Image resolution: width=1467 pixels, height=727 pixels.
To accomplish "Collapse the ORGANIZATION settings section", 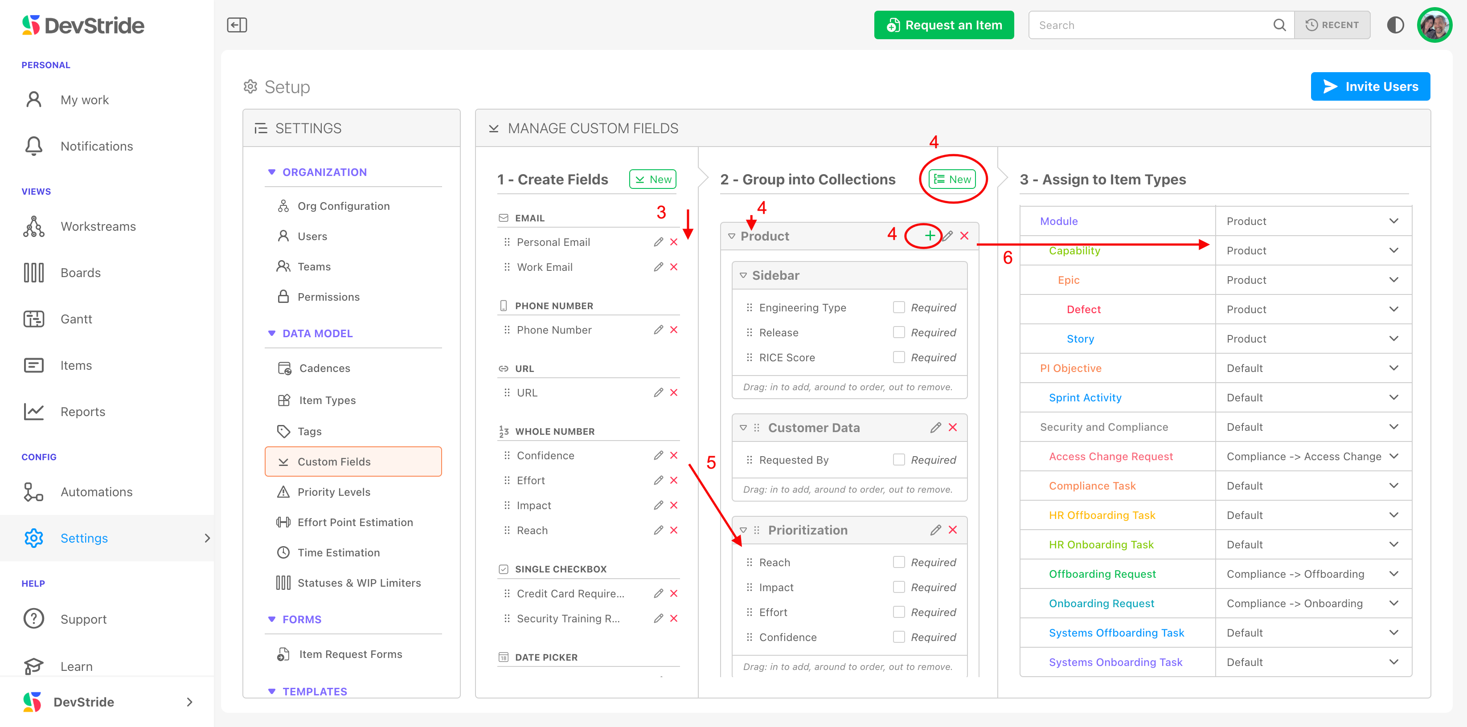I will 272,172.
